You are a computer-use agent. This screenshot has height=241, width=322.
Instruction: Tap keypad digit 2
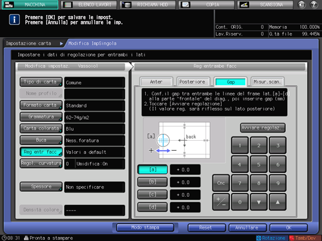(258, 145)
